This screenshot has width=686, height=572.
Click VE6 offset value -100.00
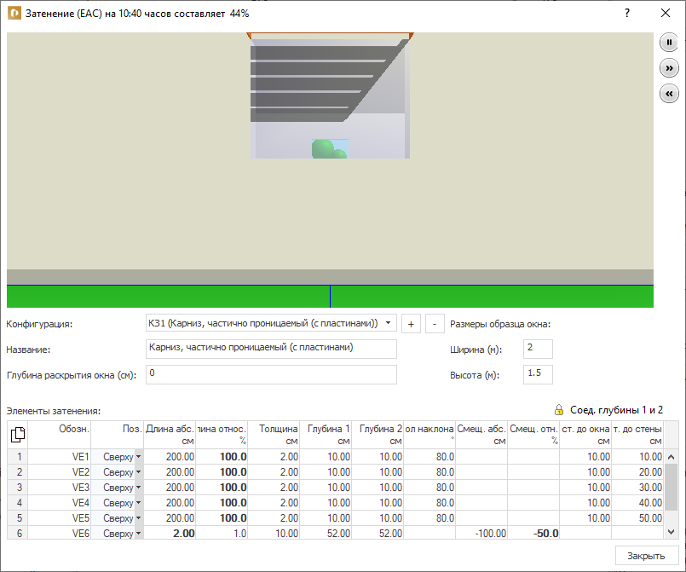(x=481, y=533)
